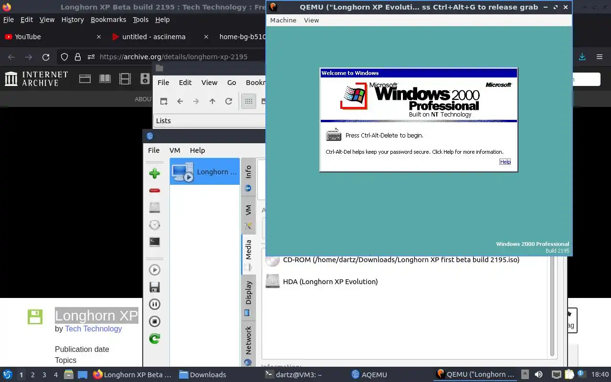
Task: Select the CD-ROM Longhorn XP iso entry
Action: (x=401, y=260)
